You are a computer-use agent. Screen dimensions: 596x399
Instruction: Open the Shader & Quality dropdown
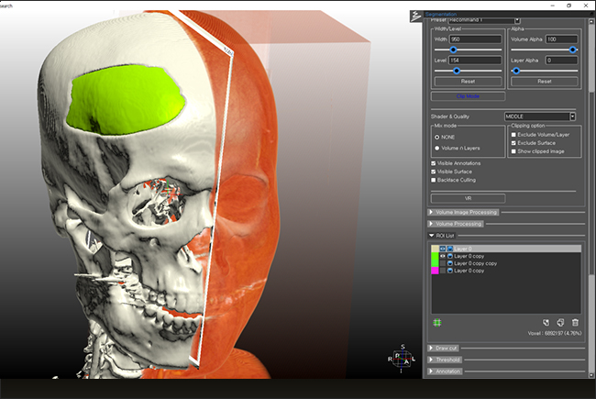tap(540, 116)
